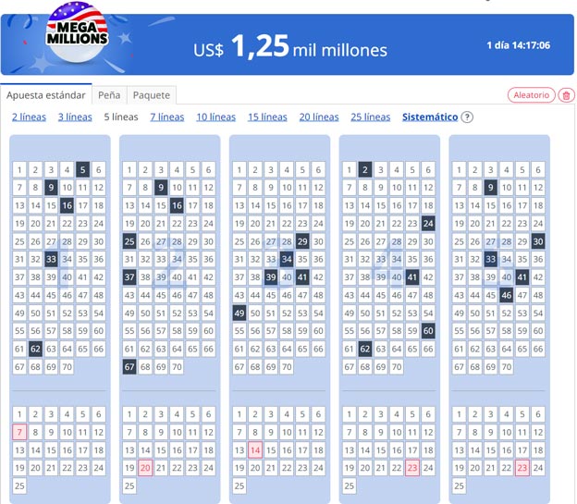Unselect number 60 in the fourth line
Screen dimensions: 577x504
pyautogui.click(x=428, y=332)
